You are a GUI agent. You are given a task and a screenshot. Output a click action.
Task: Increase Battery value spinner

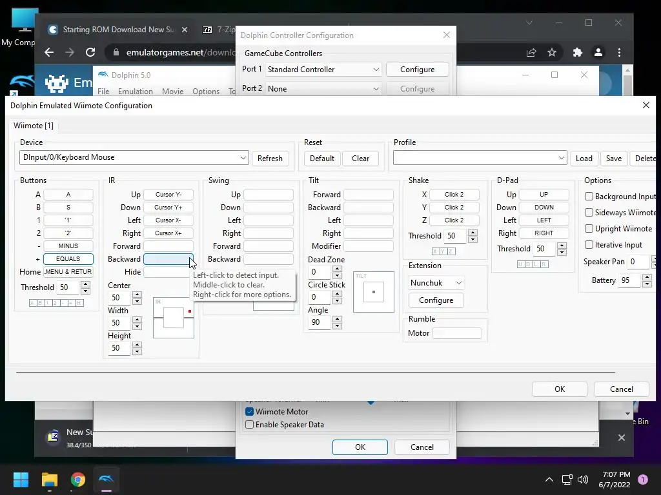coord(647,277)
